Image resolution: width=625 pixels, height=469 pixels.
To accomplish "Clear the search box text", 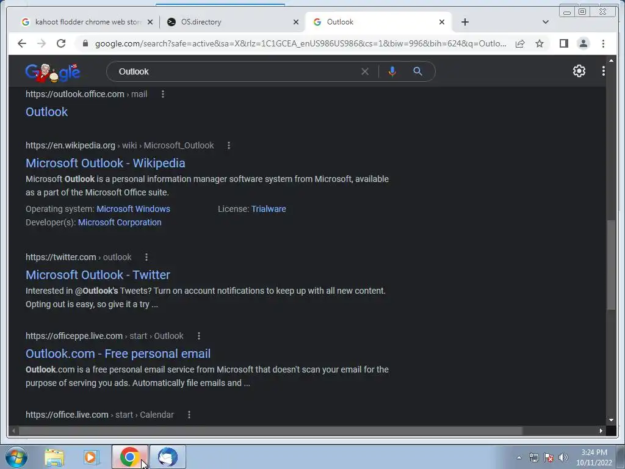I will [x=365, y=71].
